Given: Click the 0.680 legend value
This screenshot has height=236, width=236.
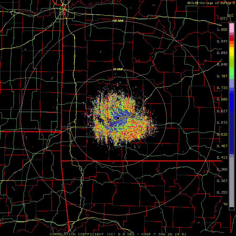Looking at the screenshot, I should click(222, 99).
